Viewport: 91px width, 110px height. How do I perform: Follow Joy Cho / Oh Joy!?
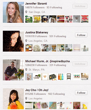81,93
